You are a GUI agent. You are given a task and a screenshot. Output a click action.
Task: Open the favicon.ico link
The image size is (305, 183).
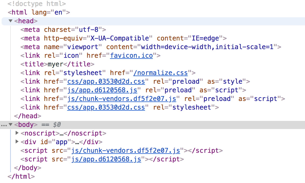[131, 56]
